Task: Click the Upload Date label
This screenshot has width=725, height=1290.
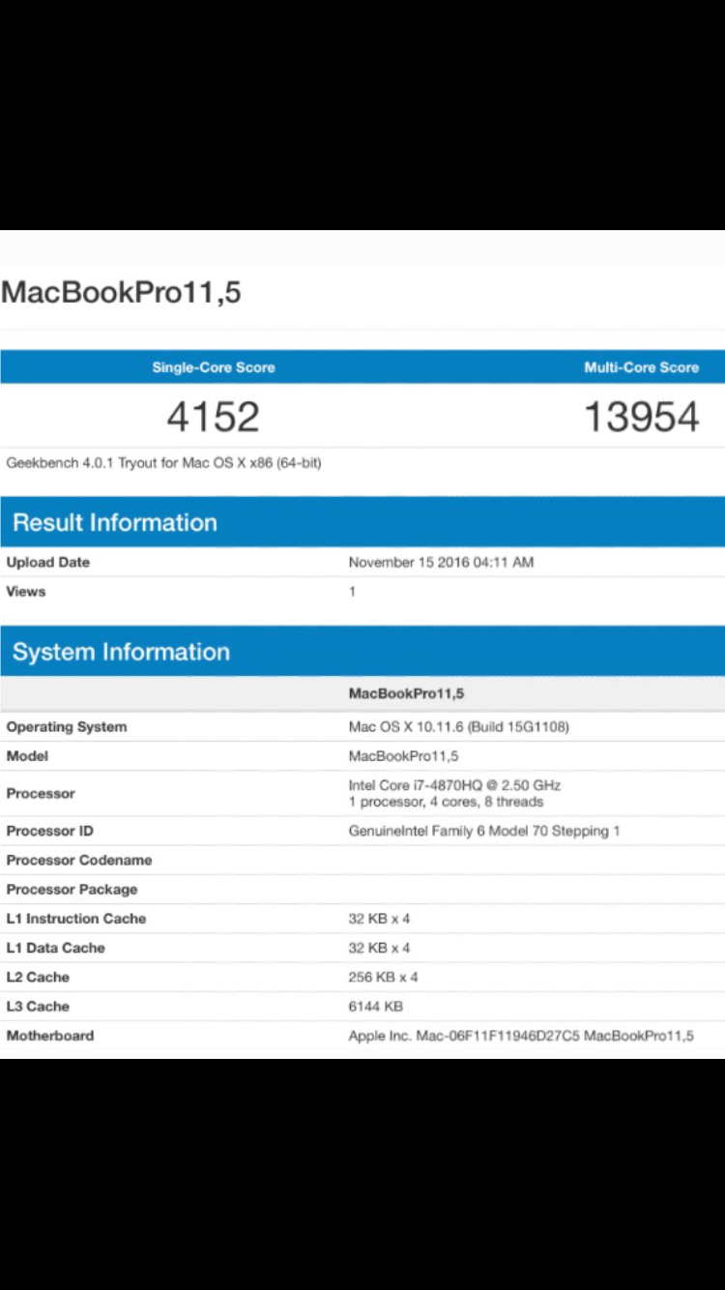Action: tap(48, 562)
